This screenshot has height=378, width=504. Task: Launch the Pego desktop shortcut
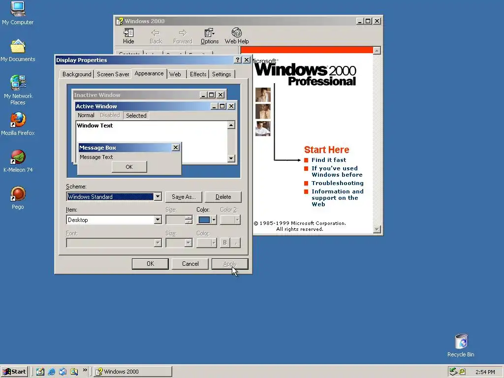pos(18,198)
